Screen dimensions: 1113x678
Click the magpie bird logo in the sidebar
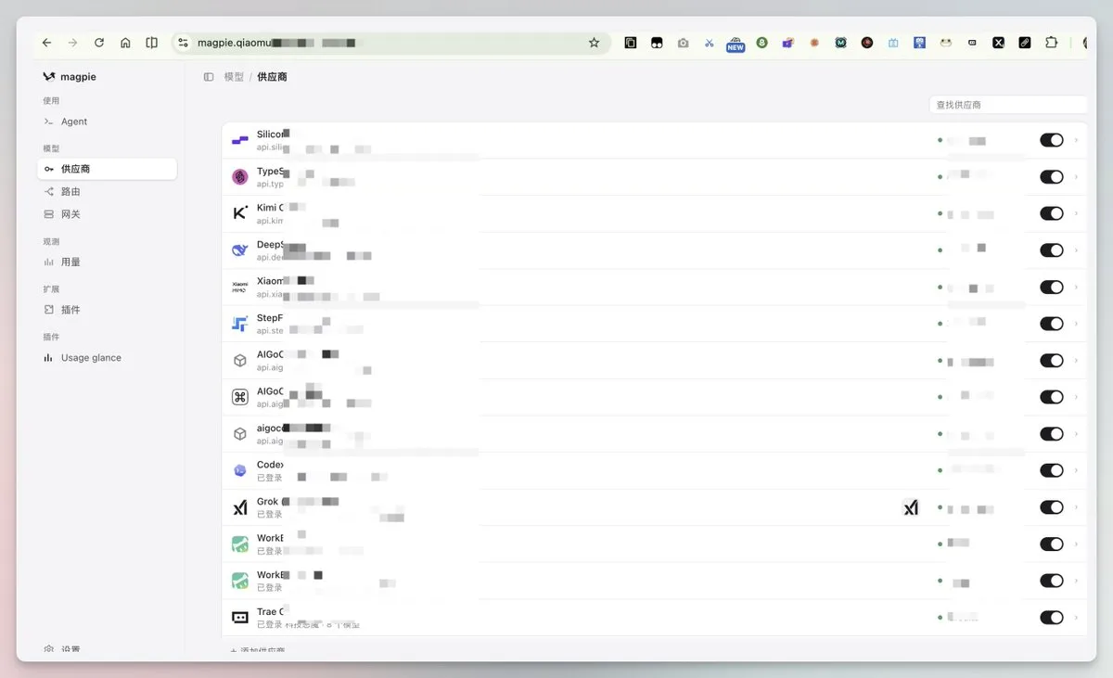pos(49,77)
